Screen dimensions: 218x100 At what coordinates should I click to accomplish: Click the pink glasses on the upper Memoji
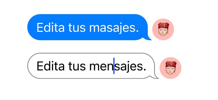click(x=163, y=30)
